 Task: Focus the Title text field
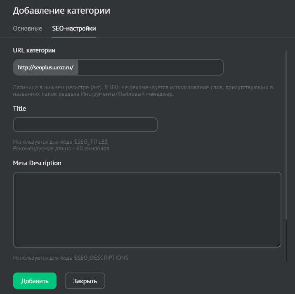[85, 125]
